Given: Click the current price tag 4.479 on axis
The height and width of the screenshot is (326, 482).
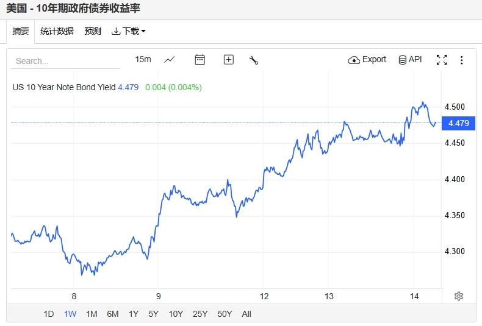Looking at the screenshot, I should (x=458, y=123).
